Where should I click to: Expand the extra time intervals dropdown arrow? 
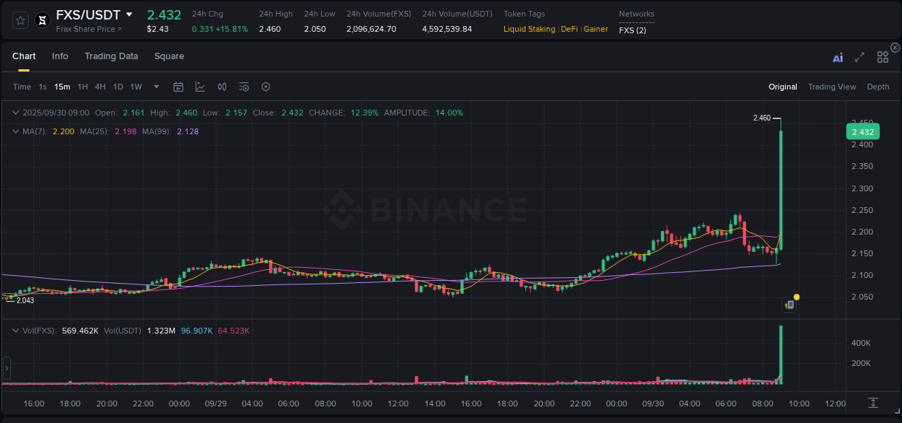156,87
